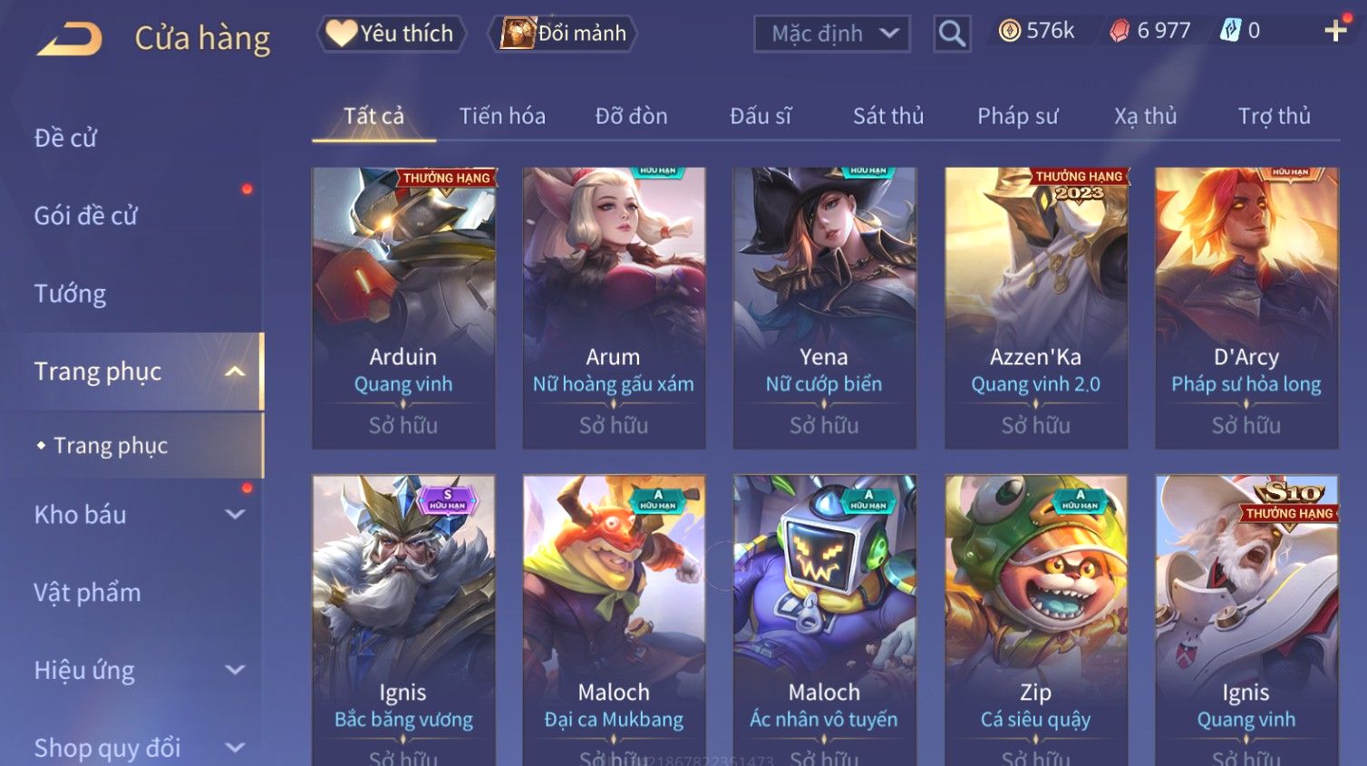
Task: Select Yena Nữ cướp biển skin card
Action: [x=824, y=307]
